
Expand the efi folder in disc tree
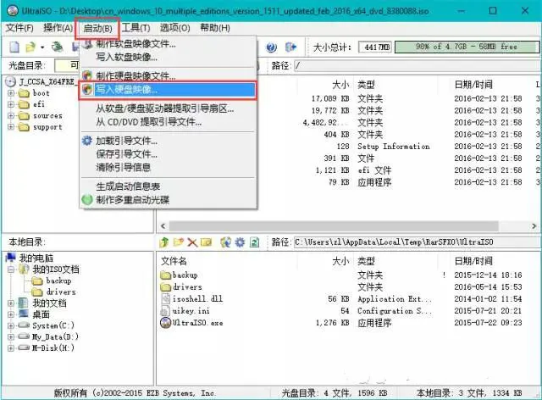(11, 104)
